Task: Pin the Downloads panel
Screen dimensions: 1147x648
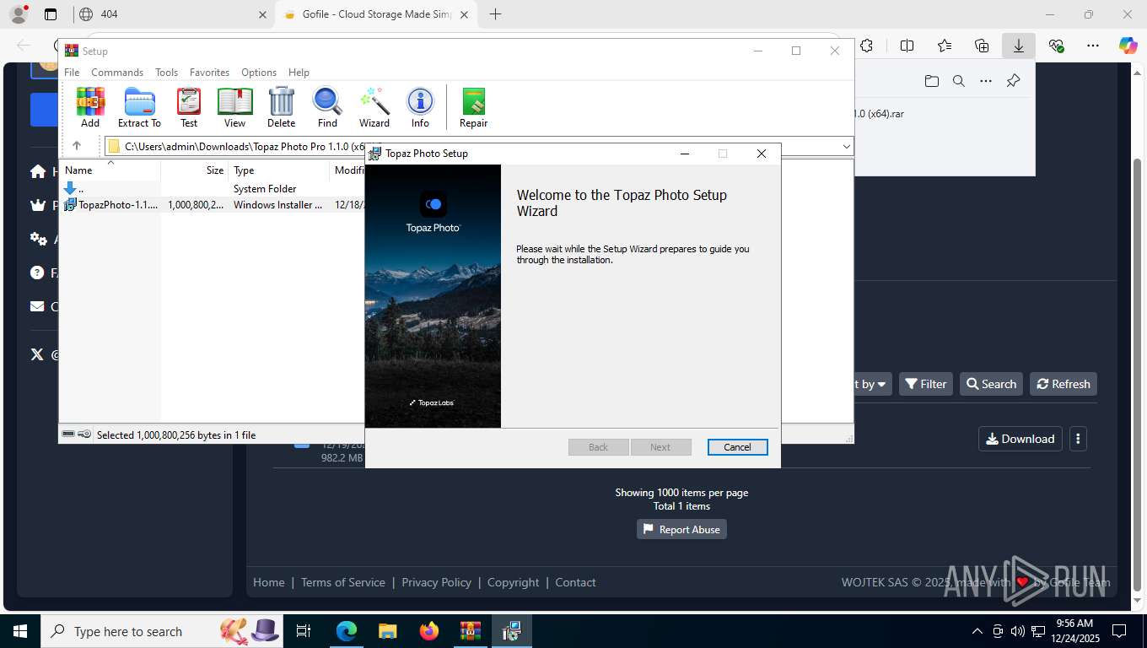Action: [1013, 81]
